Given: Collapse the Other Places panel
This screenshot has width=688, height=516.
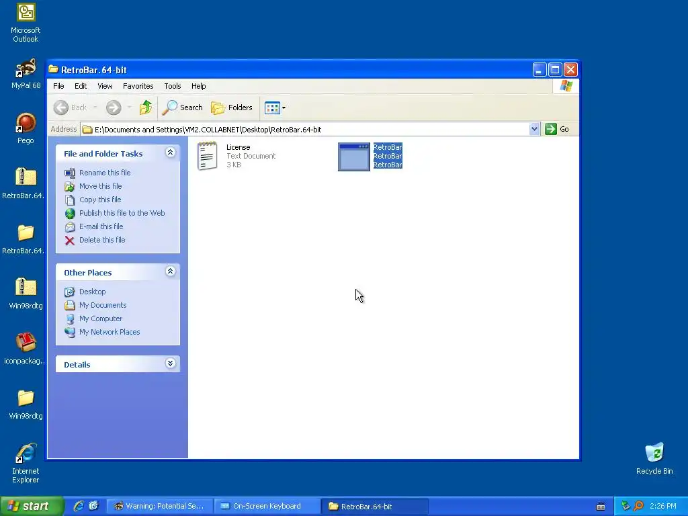Looking at the screenshot, I should click(x=170, y=271).
